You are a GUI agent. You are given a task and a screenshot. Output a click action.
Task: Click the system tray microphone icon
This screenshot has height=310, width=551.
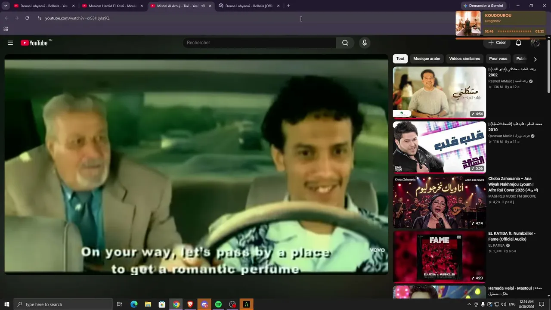click(x=483, y=304)
